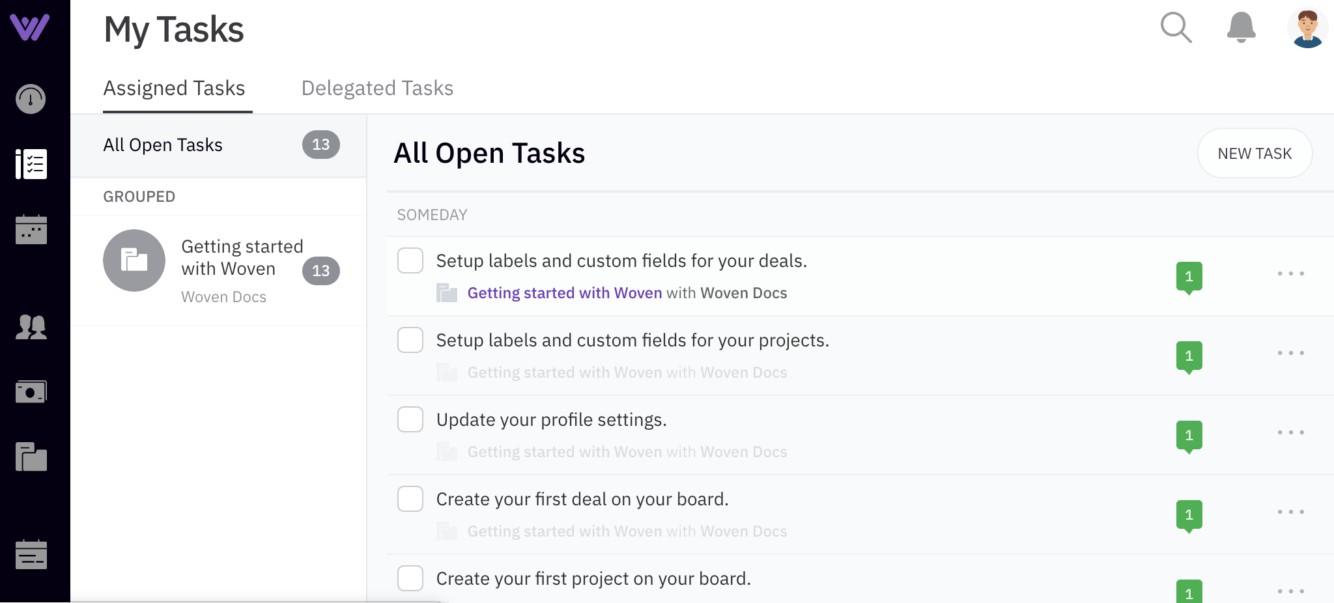Open the calendar icon in sidebar
This screenshot has width=1334, height=603.
(31, 229)
